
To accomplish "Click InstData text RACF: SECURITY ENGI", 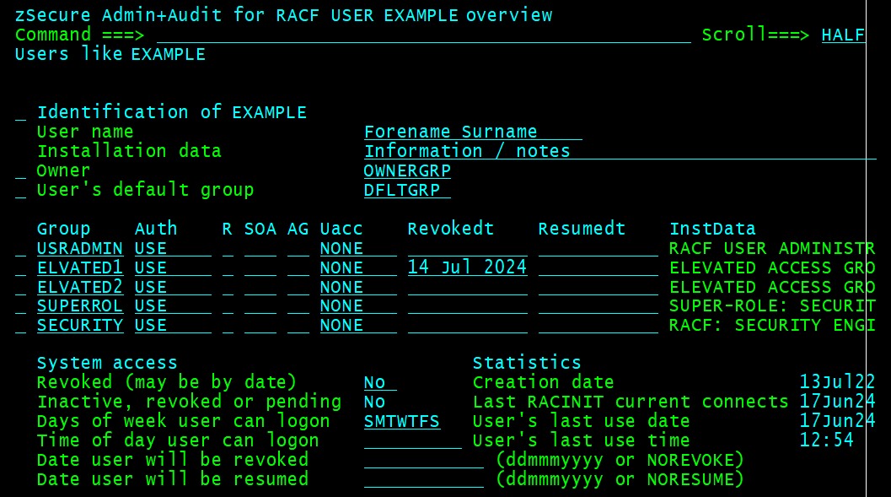I will 772,325.
